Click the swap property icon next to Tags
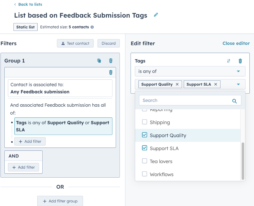254x206 pixels. (x=228, y=61)
